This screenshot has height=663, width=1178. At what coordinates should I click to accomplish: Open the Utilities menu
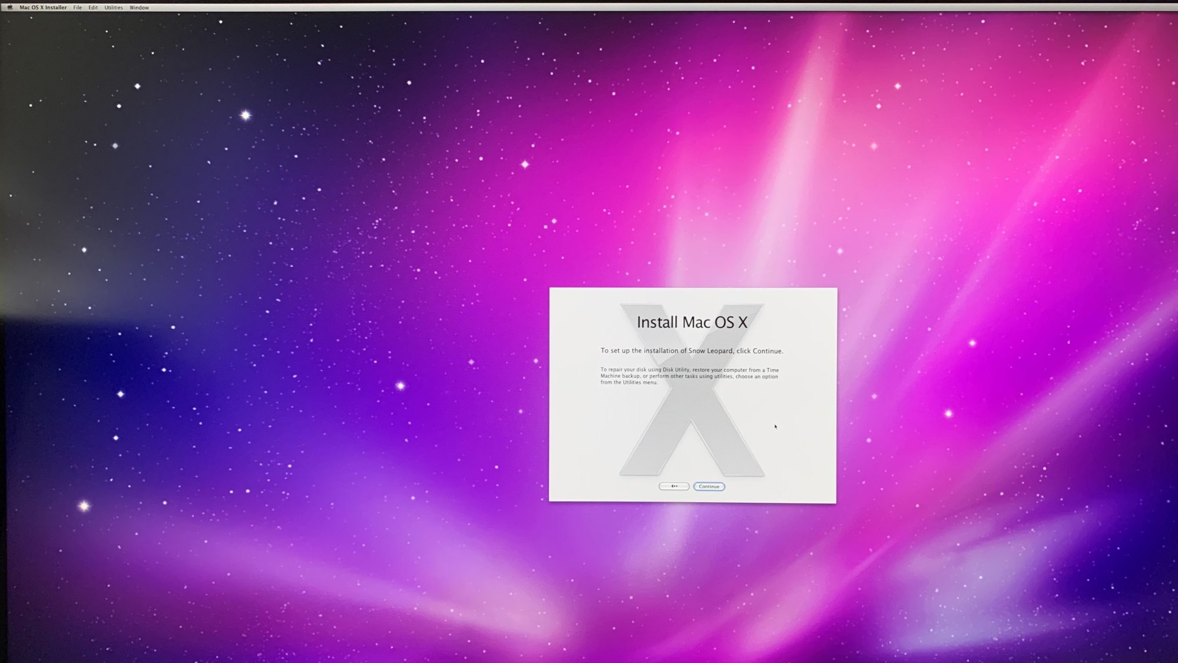(x=114, y=8)
